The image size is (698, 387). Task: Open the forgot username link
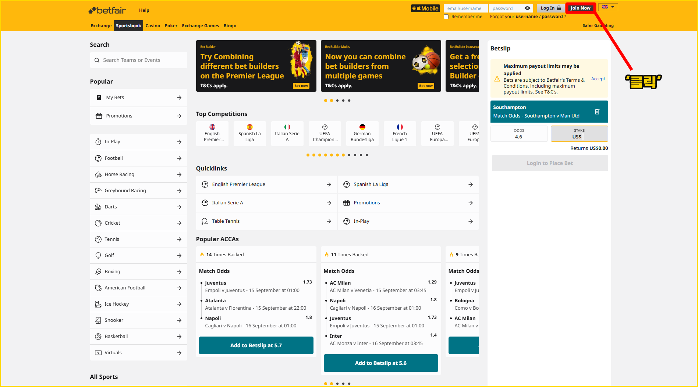click(x=527, y=17)
